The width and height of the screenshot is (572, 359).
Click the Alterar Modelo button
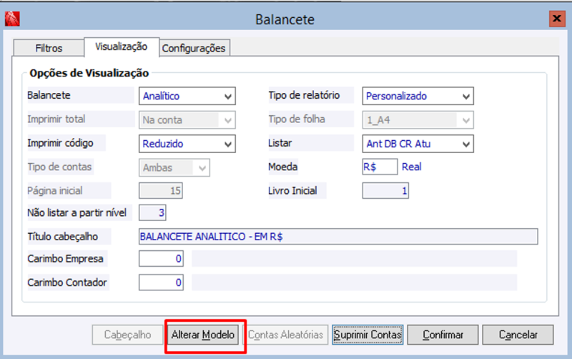(203, 335)
